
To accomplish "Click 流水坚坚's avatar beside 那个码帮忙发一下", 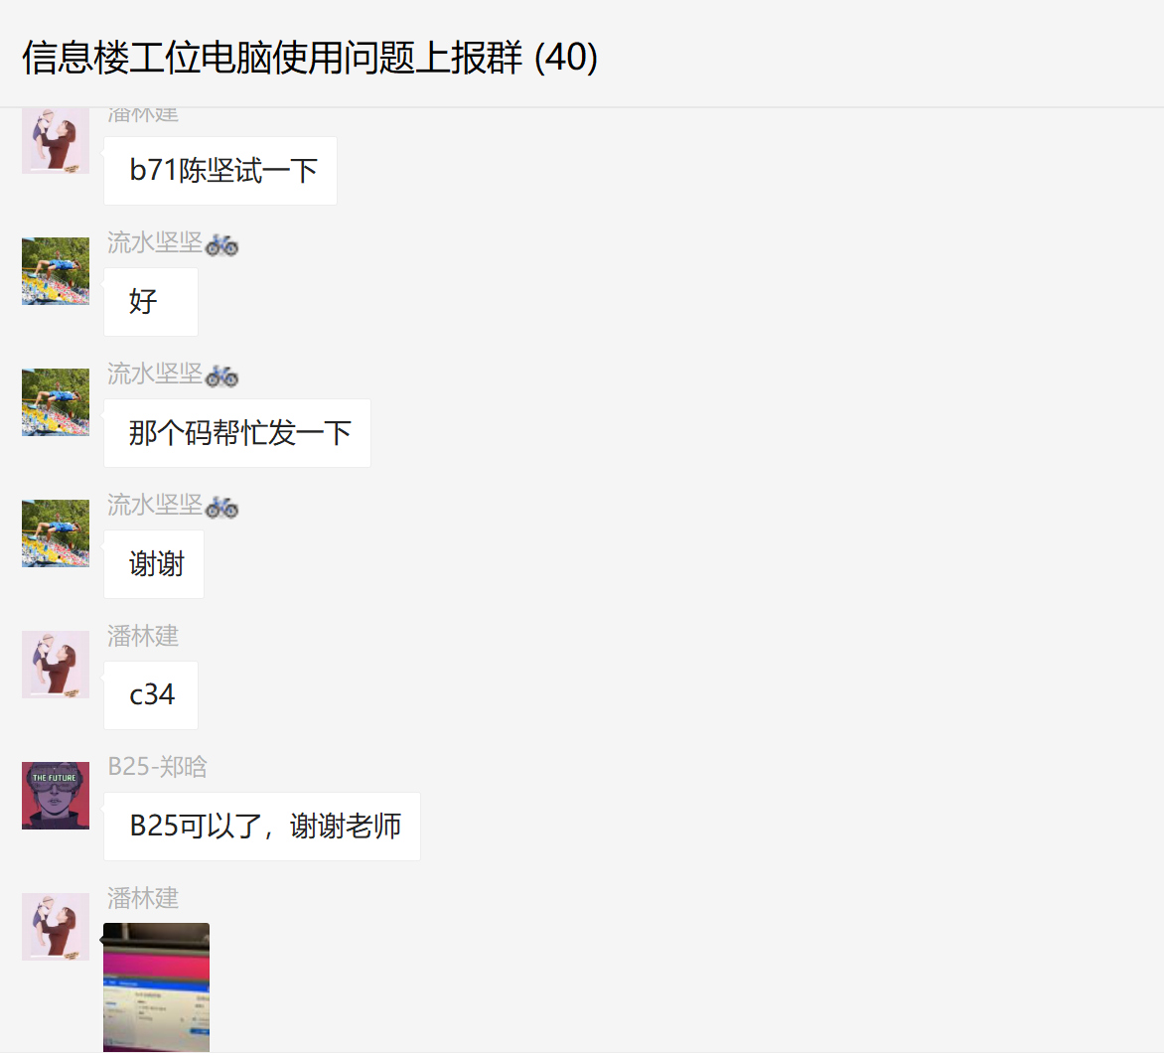I will 56,402.
